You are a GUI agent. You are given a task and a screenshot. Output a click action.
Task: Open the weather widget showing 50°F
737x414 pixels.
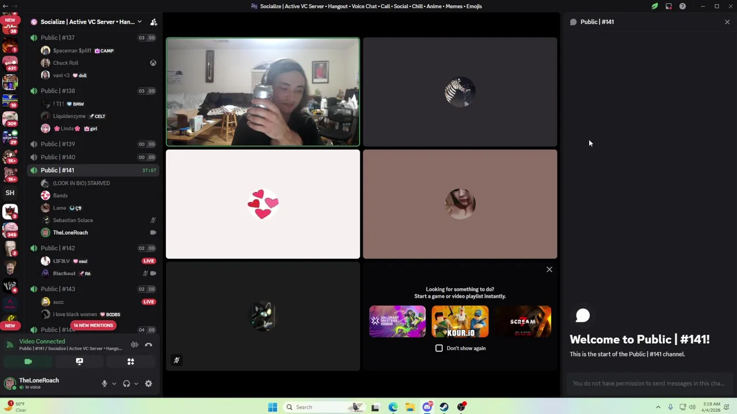click(x=14, y=407)
